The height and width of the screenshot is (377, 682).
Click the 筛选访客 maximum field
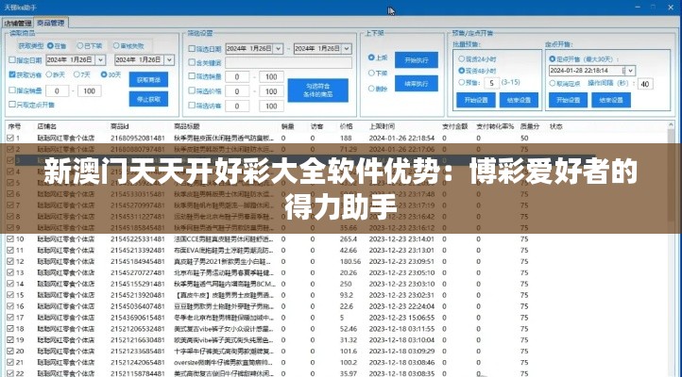click(271, 106)
